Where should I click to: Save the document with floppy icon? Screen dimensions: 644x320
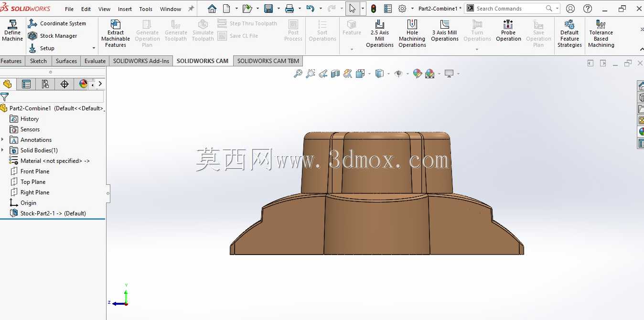pyautogui.click(x=268, y=9)
